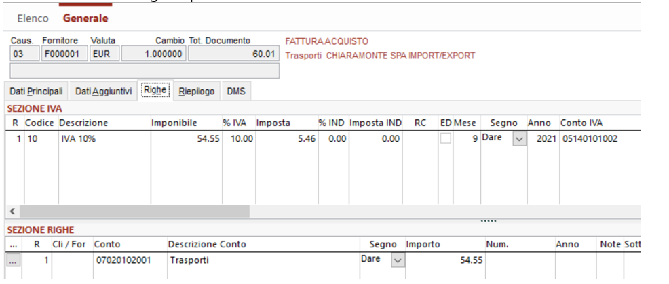Click the splitter dots between the sections
This screenshot has width=669, height=284.
(x=488, y=222)
